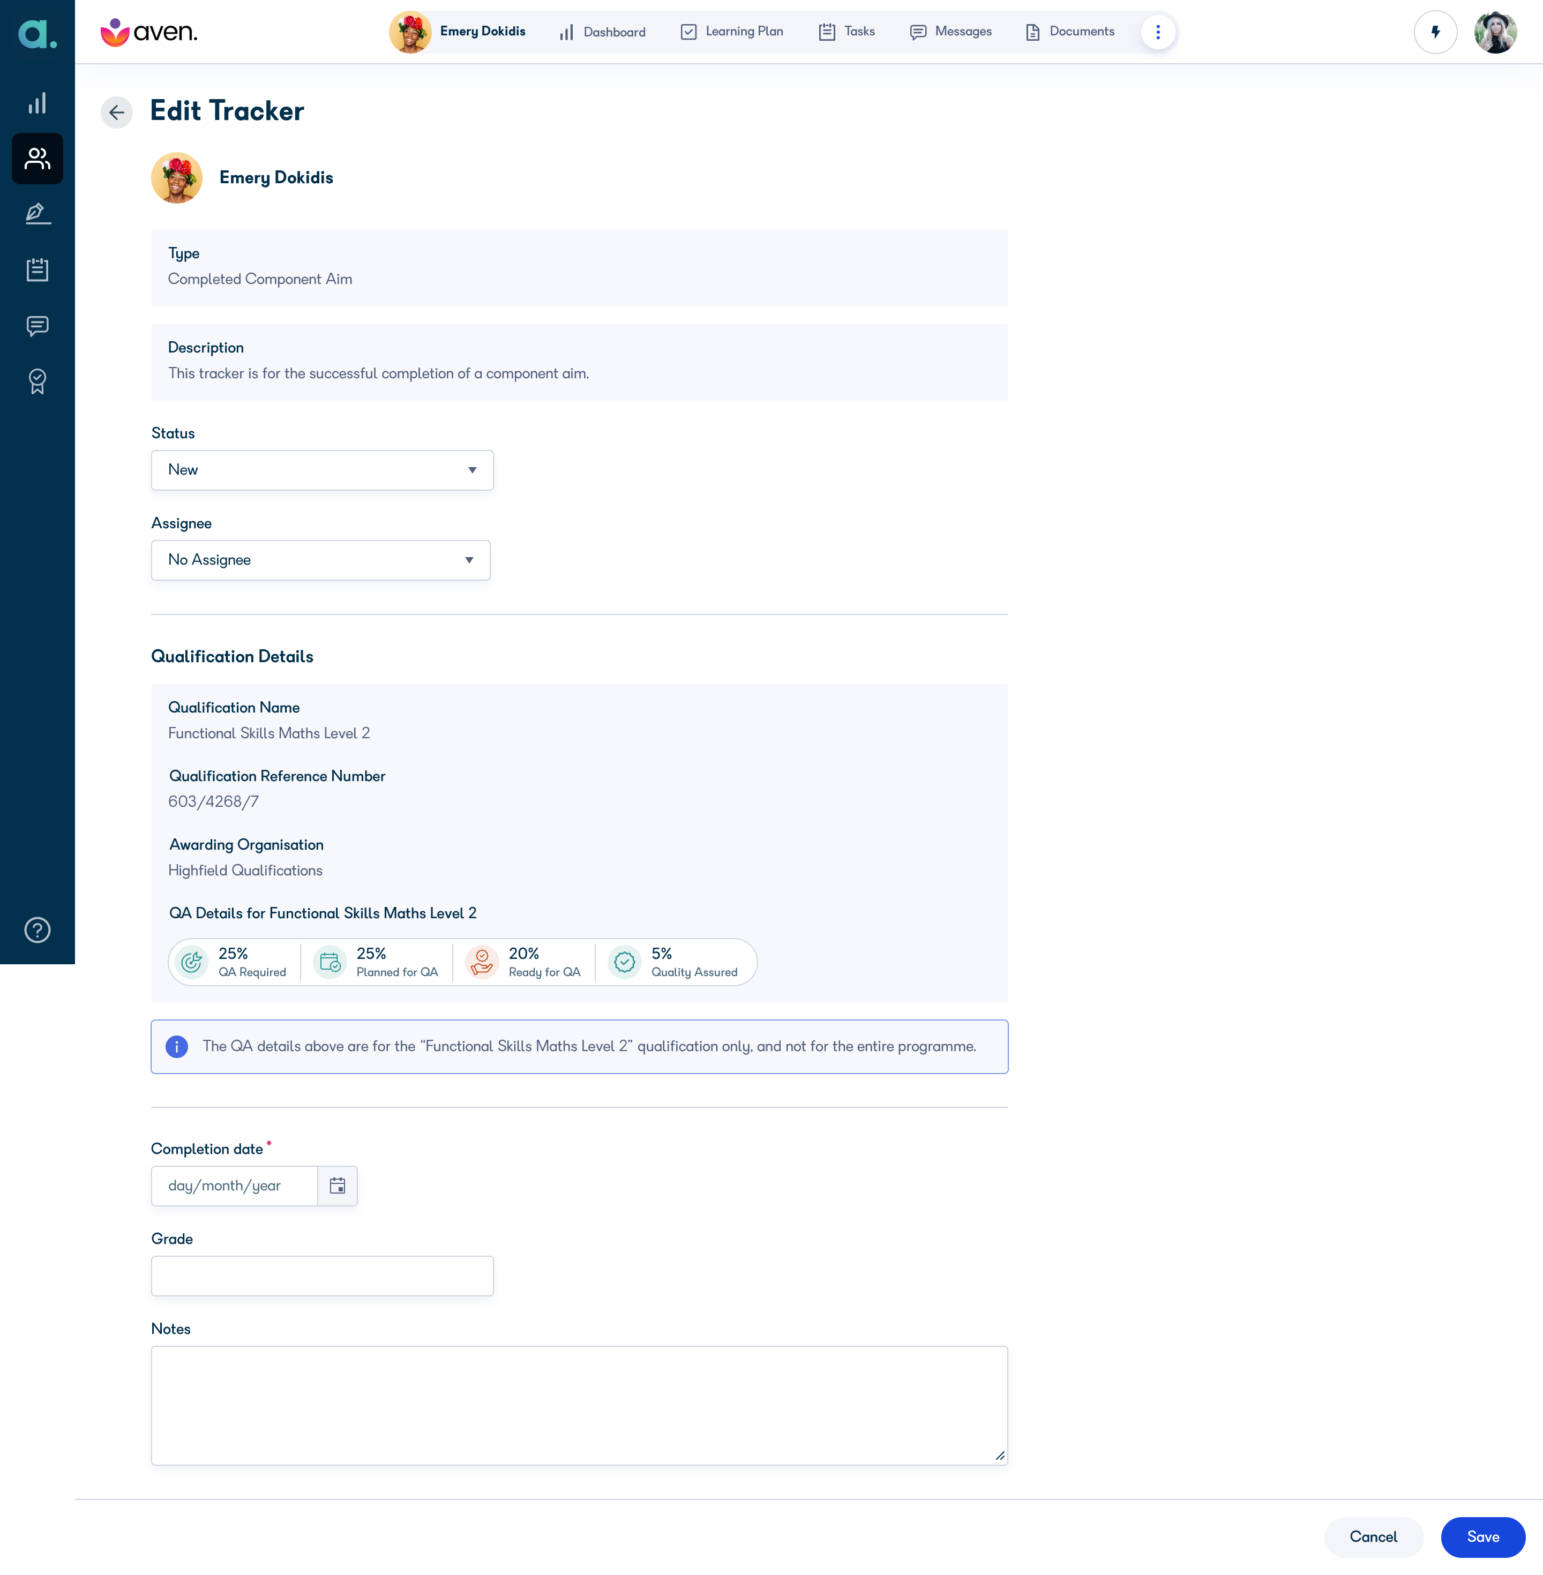
Task: Select Emery Dokidis name in navigation bar
Action: (482, 32)
